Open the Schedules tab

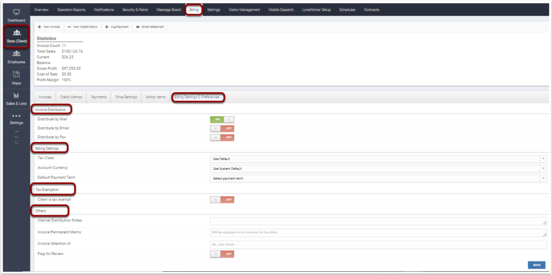coord(347,10)
